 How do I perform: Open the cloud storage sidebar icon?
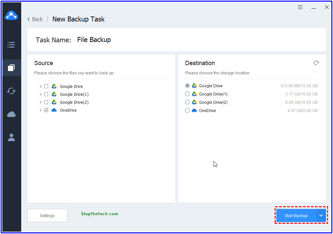[x=11, y=114]
